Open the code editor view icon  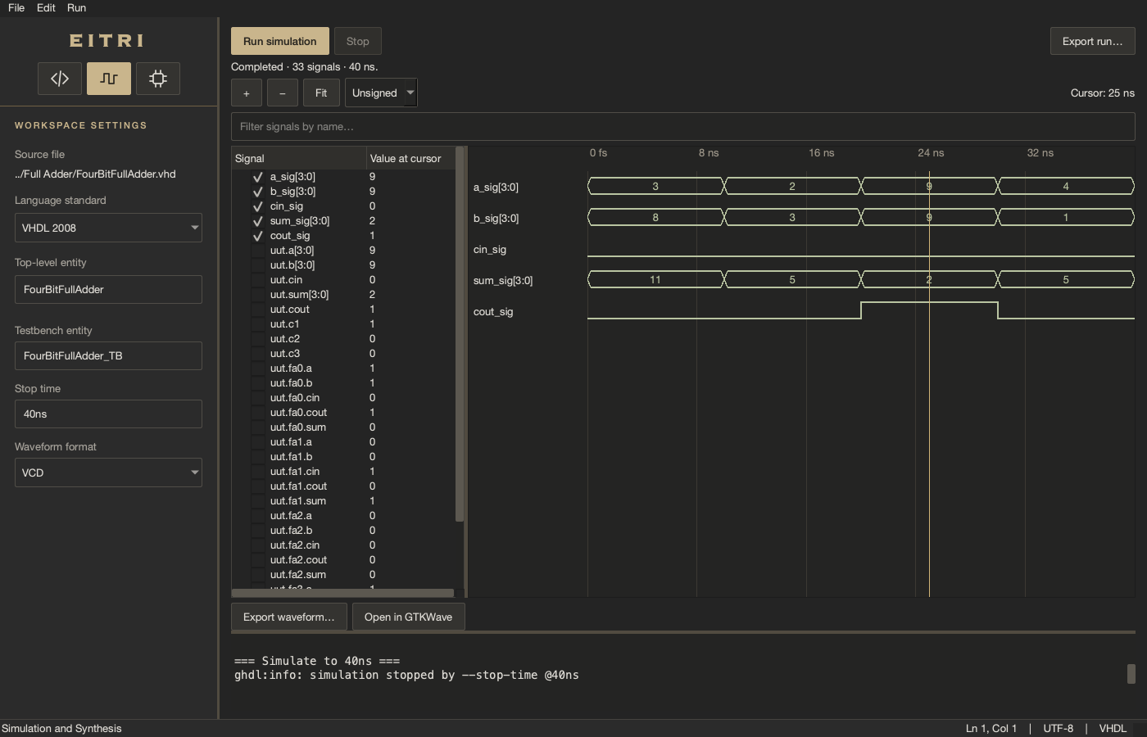[60, 79]
